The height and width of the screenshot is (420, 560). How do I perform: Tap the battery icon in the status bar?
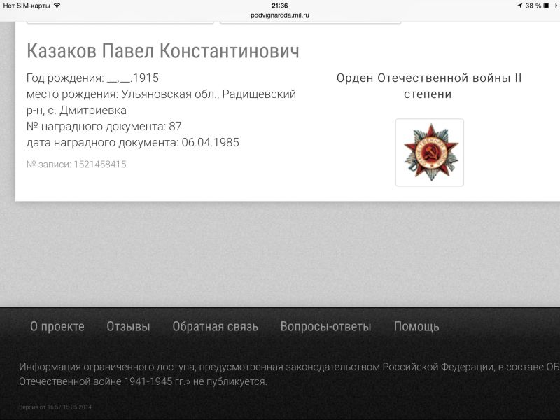pos(549,5)
